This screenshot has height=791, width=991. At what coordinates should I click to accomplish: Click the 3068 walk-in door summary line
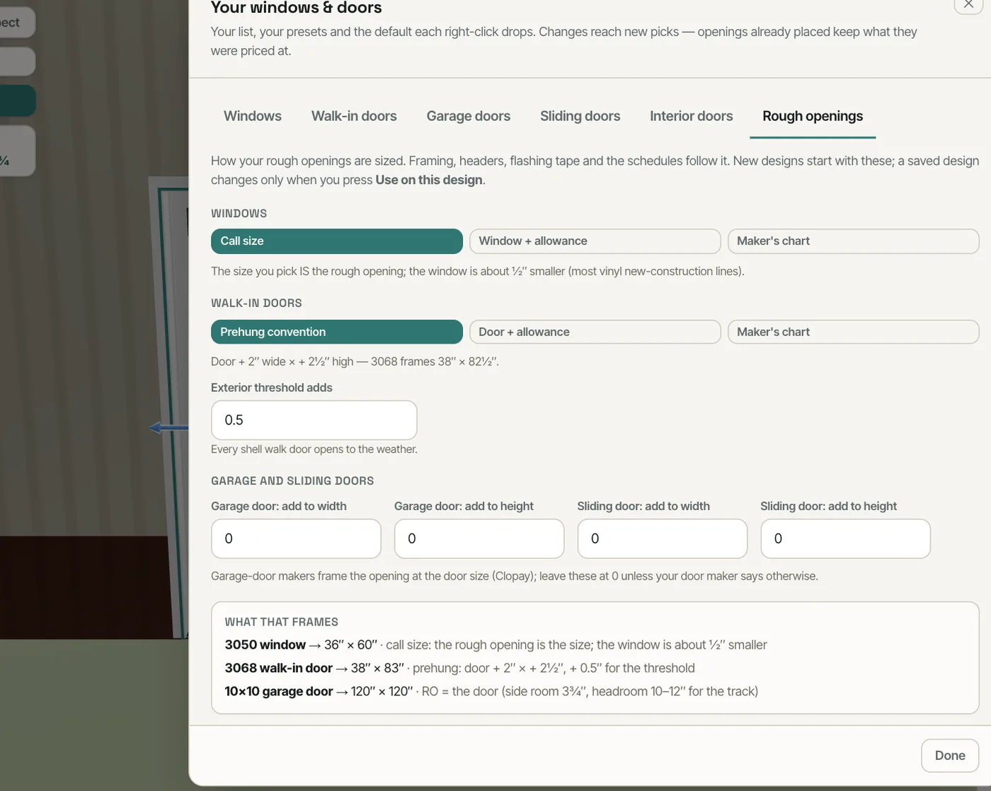[x=459, y=668]
